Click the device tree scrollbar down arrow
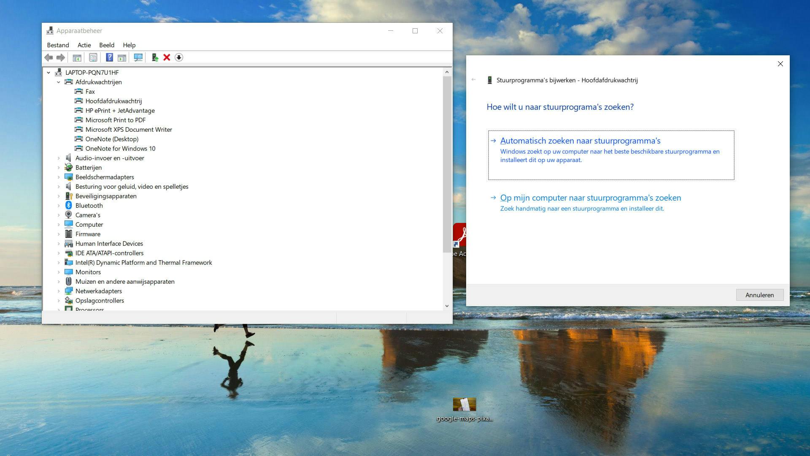Viewport: 810px width, 456px height. tap(447, 306)
